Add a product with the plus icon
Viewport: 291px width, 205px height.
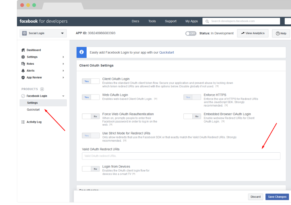coord(42,89)
